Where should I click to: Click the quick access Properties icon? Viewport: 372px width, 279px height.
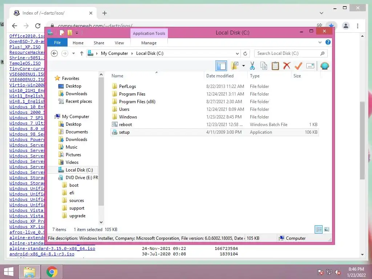[62, 32]
